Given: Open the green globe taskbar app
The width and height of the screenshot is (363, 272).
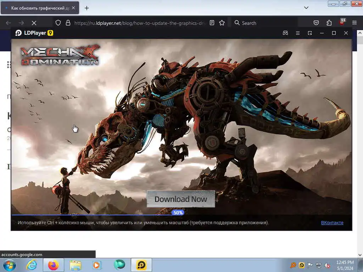Looking at the screenshot, I should (119, 265).
